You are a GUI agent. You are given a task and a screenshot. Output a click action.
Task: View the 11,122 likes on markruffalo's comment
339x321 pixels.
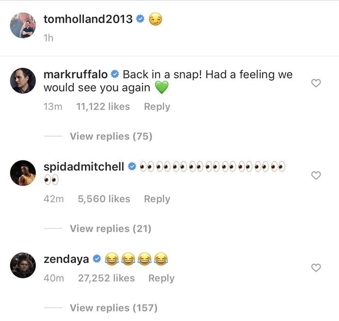click(103, 107)
